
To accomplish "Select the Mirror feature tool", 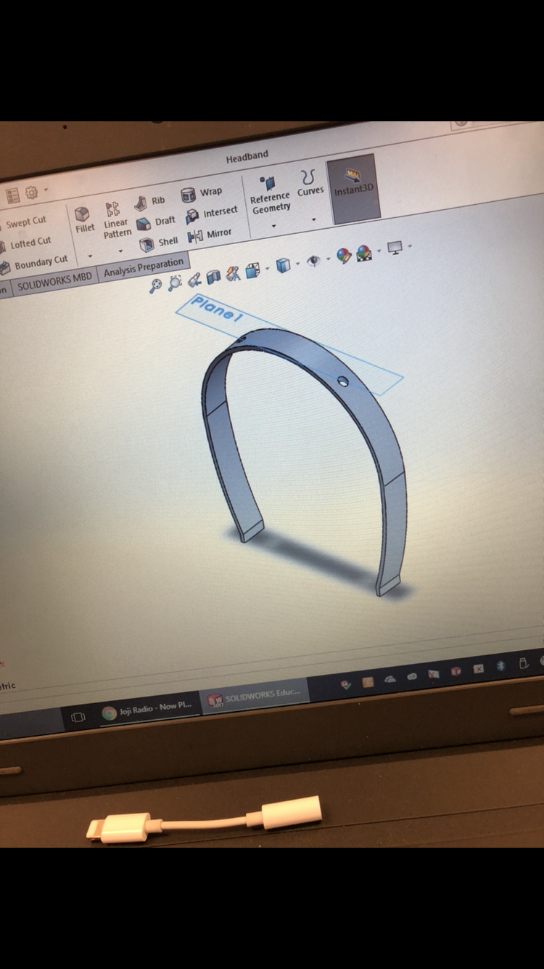I will point(210,235).
